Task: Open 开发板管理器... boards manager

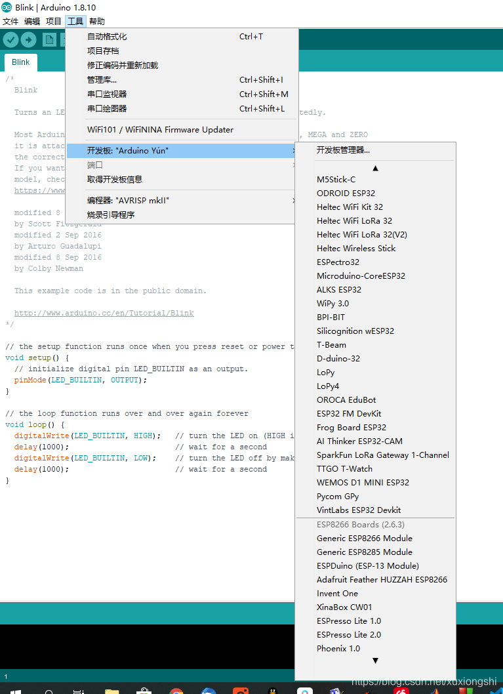Action: tap(376, 150)
